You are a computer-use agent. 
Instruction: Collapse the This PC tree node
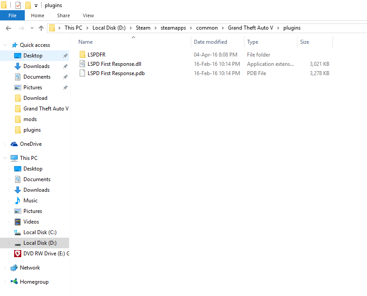[5, 158]
